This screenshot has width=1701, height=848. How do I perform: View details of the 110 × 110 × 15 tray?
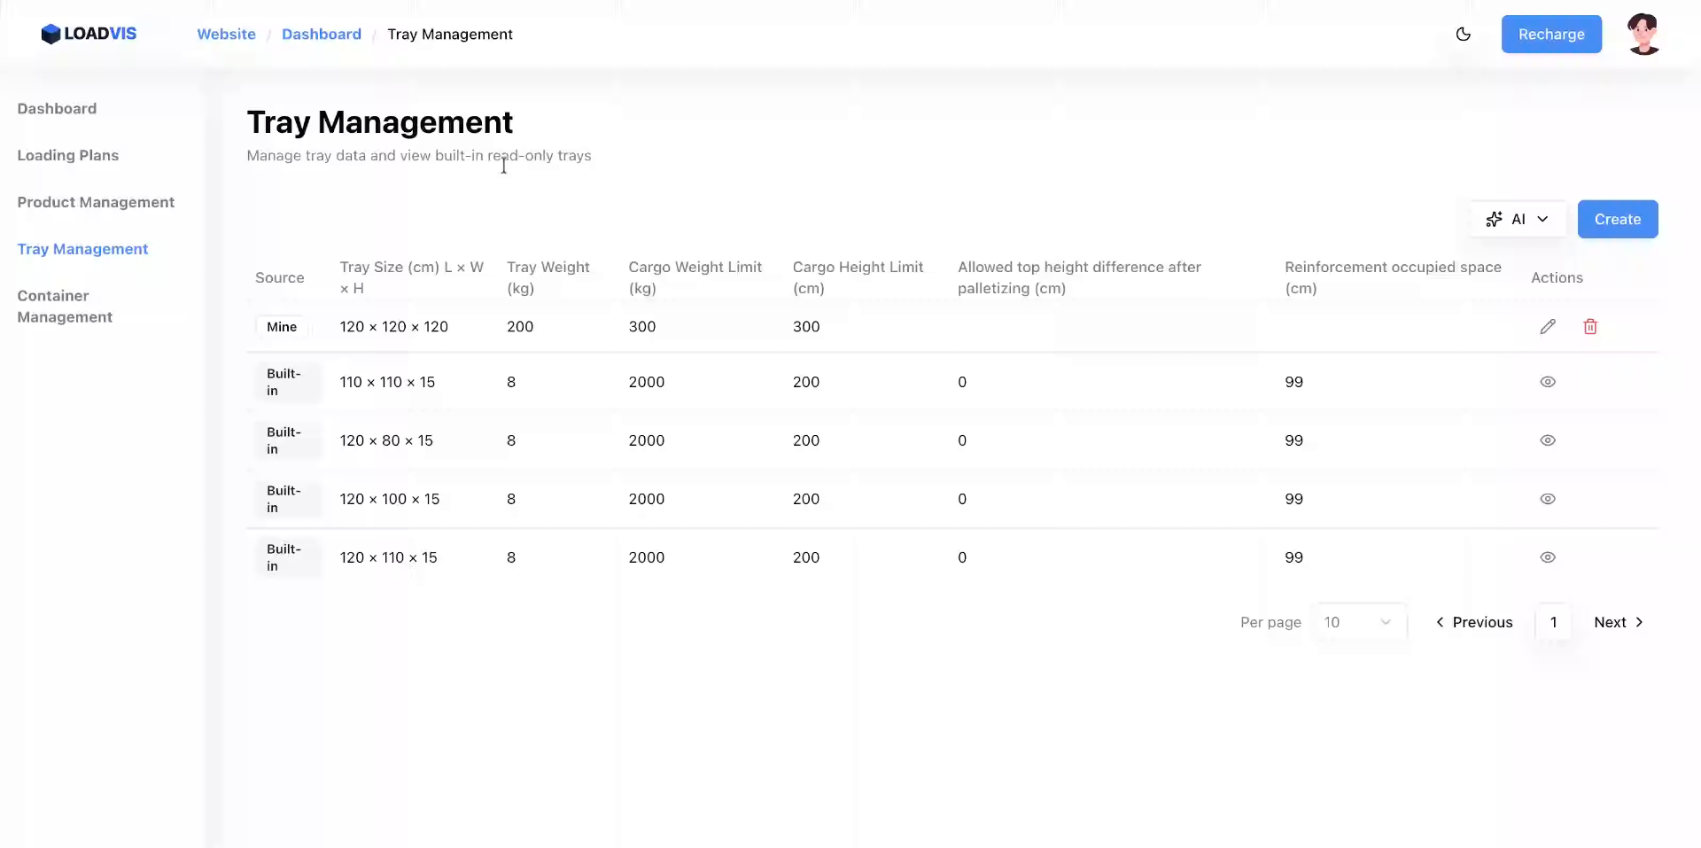[1548, 382]
